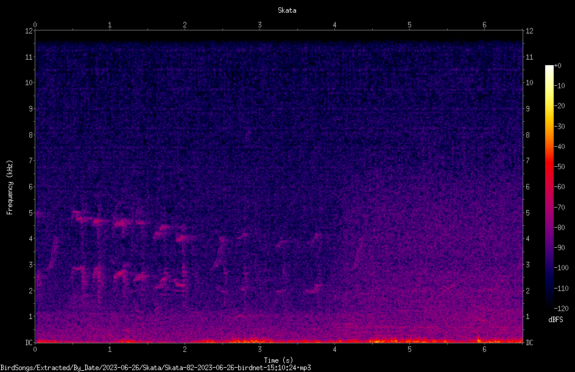This screenshot has height=372, width=575.
Task: Click the "dBFS" label under the color scale
Action: [556, 320]
